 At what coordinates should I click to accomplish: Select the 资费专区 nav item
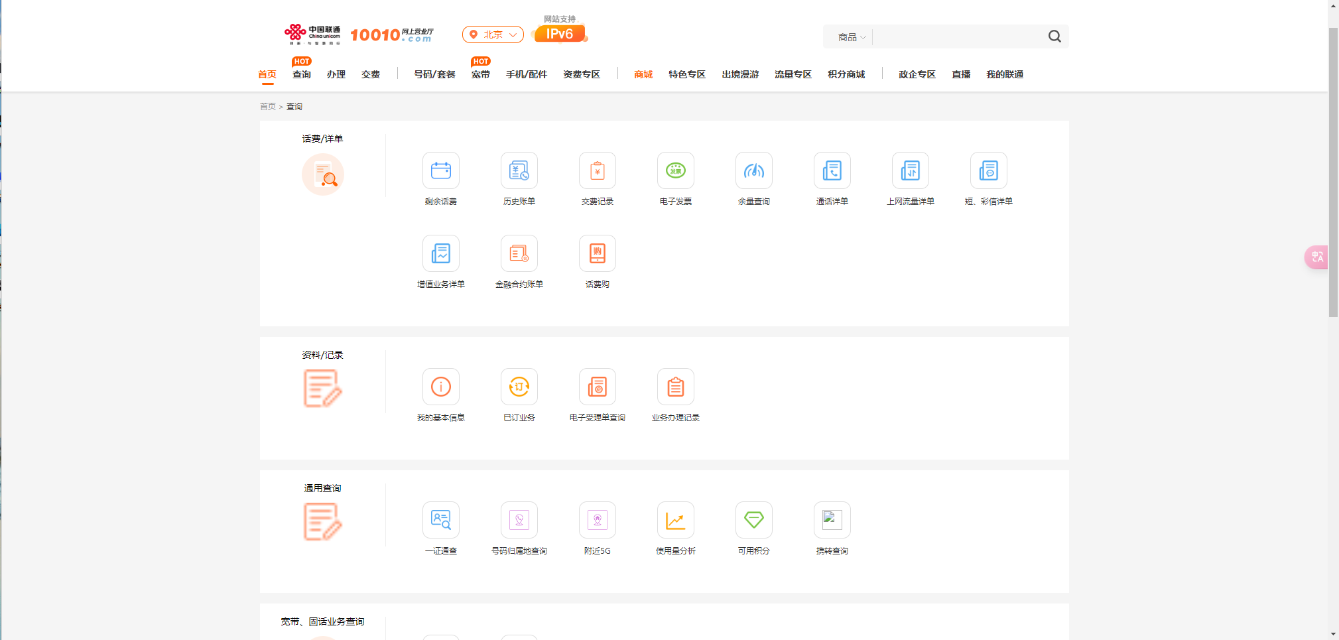[582, 74]
